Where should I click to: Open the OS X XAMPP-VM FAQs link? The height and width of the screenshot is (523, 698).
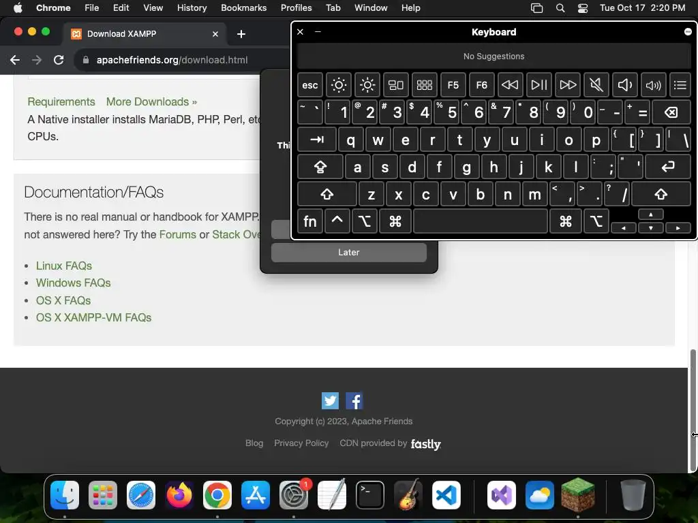(94, 317)
